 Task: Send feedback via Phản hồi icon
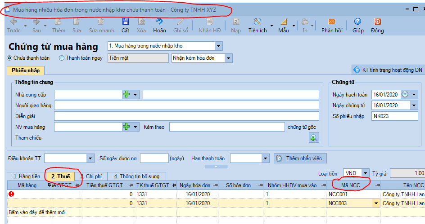point(332,22)
